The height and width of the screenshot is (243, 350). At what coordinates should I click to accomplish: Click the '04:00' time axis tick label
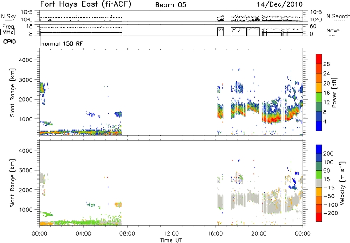click(83, 234)
